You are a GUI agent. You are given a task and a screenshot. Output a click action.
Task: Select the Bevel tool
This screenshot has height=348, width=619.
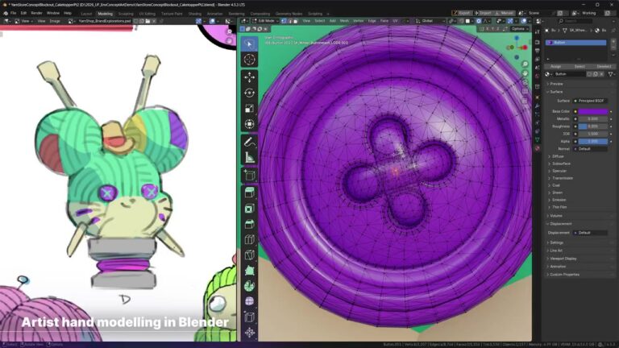(x=249, y=224)
